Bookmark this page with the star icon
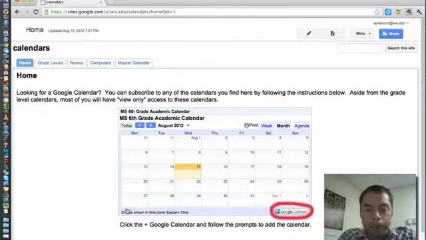The height and width of the screenshot is (240, 426). pos(377,12)
